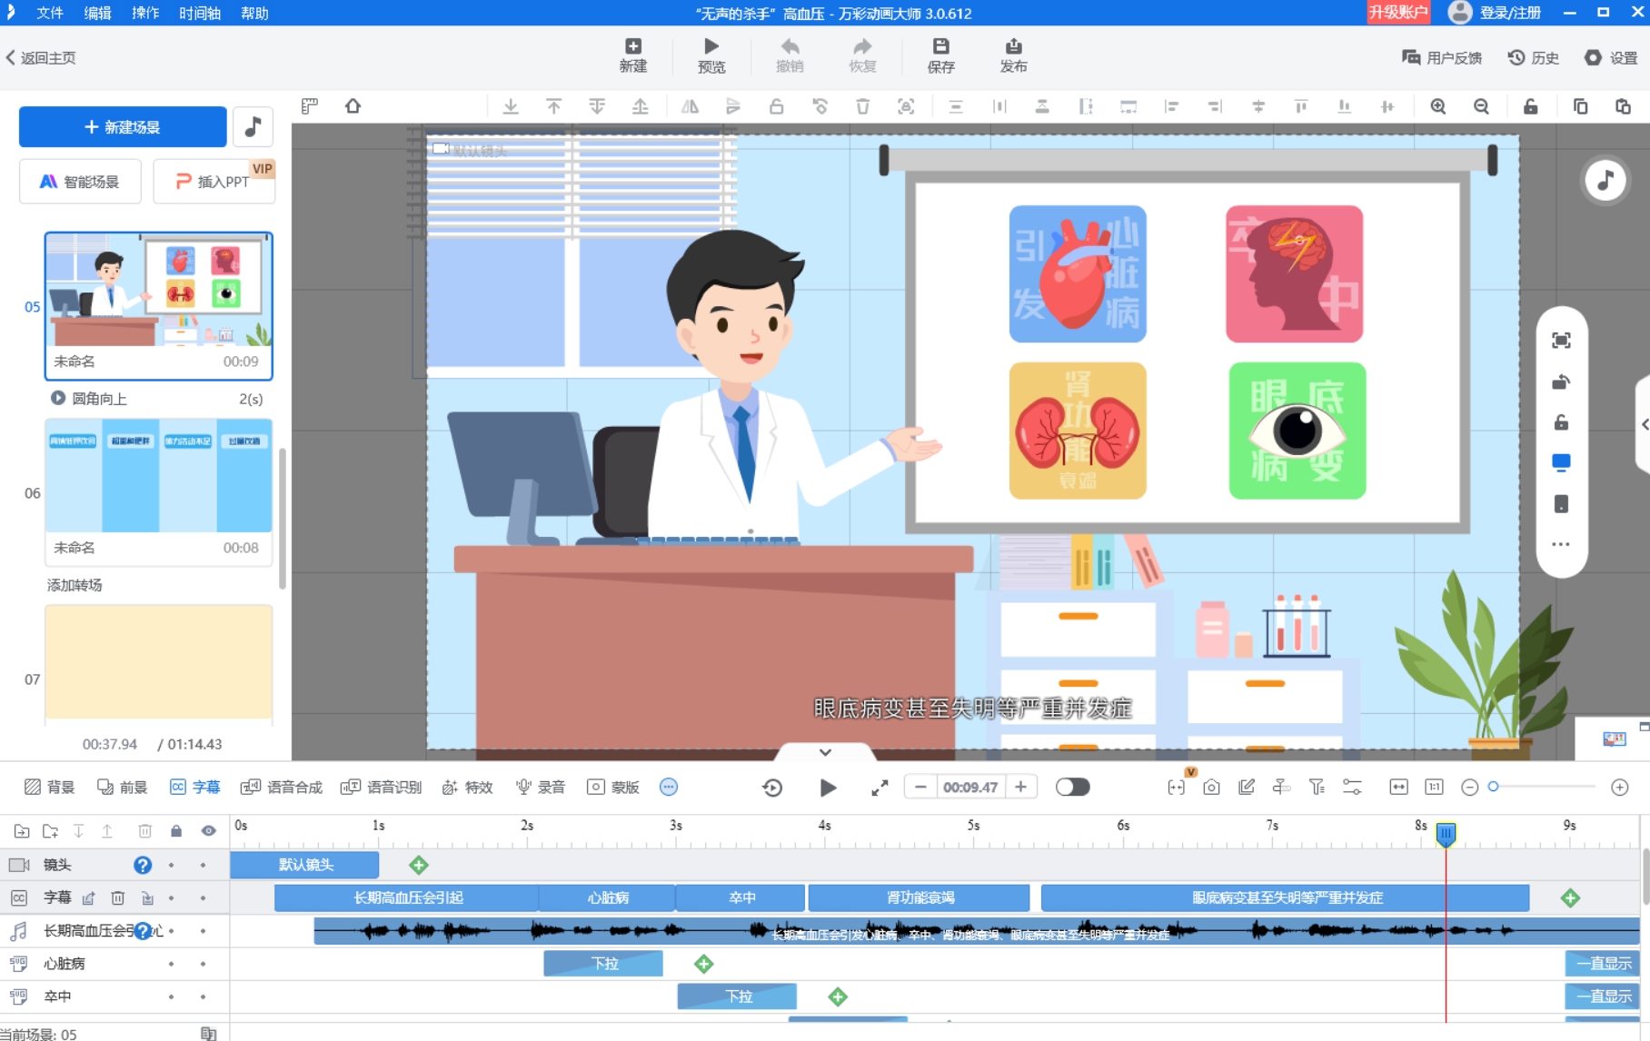Click 登录/注册 login link
The image size is (1650, 1041).
(x=1510, y=13)
